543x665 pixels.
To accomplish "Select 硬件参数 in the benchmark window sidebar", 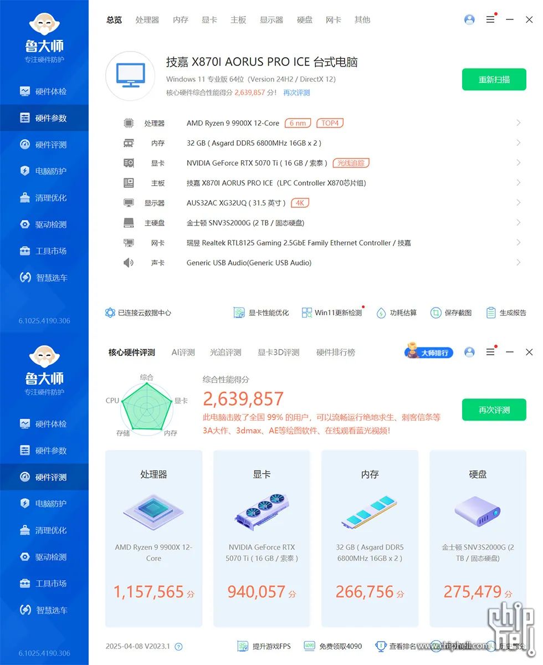I will click(x=44, y=451).
